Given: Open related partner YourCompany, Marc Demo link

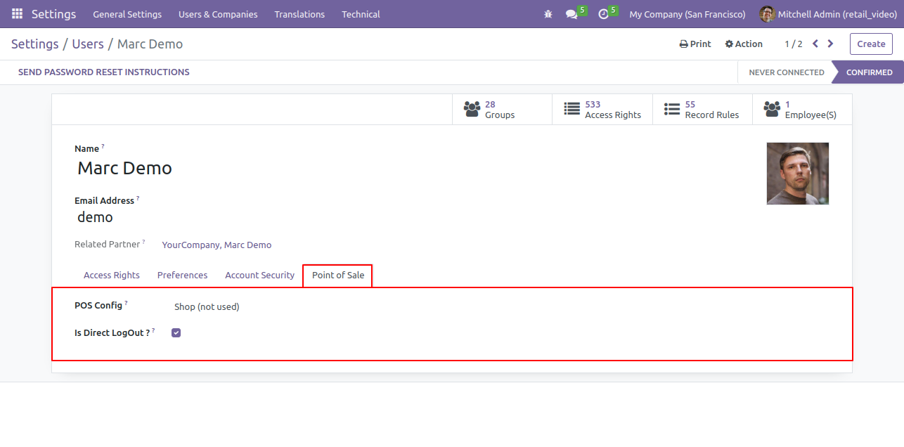Looking at the screenshot, I should pos(217,245).
